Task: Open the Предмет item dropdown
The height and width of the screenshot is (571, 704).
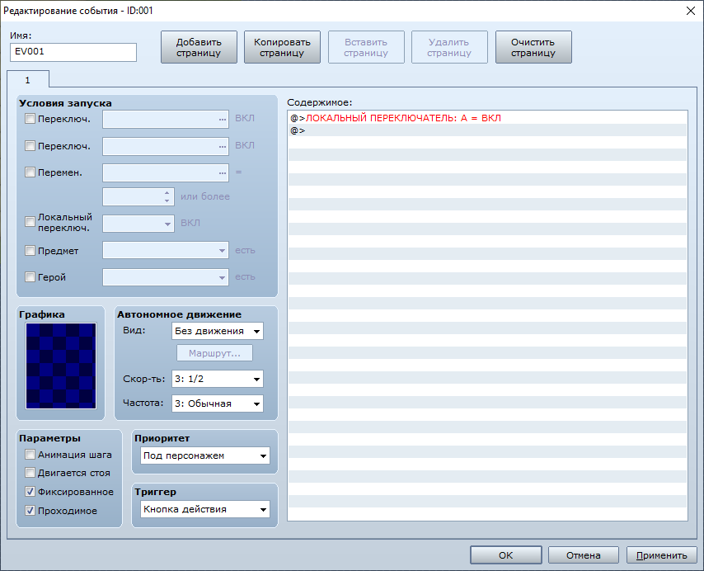Action: click(x=166, y=250)
